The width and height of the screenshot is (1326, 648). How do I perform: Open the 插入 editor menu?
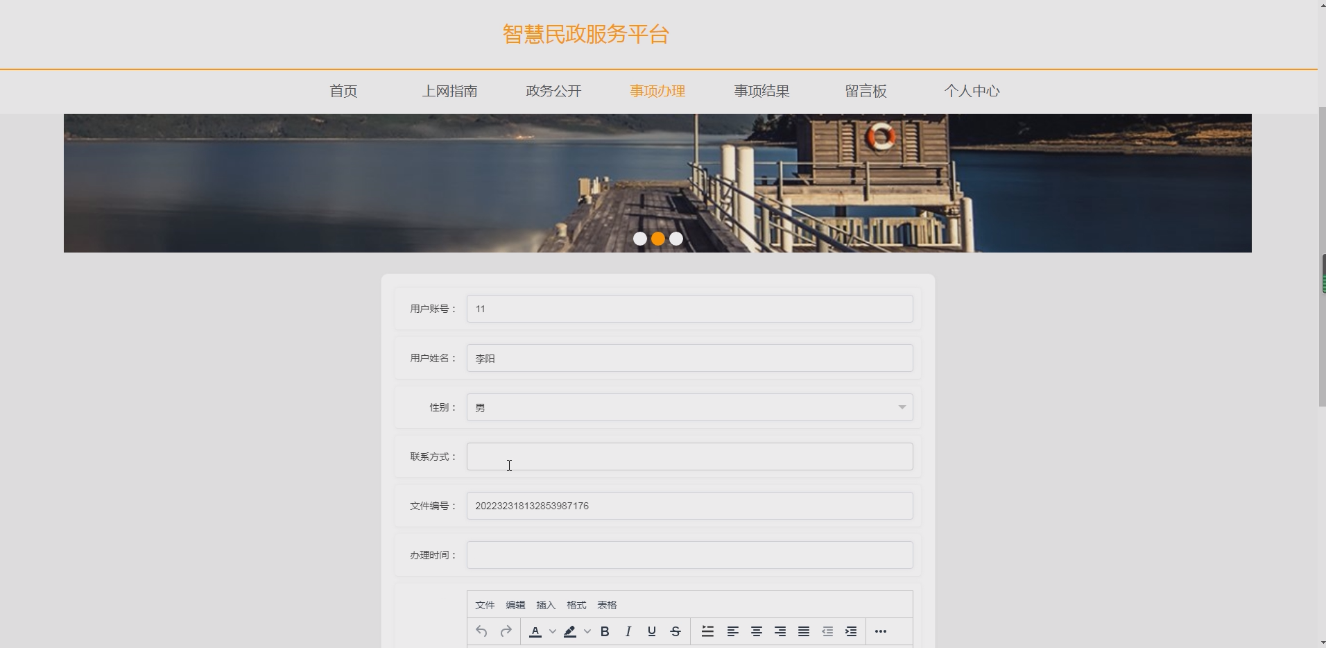click(x=546, y=605)
